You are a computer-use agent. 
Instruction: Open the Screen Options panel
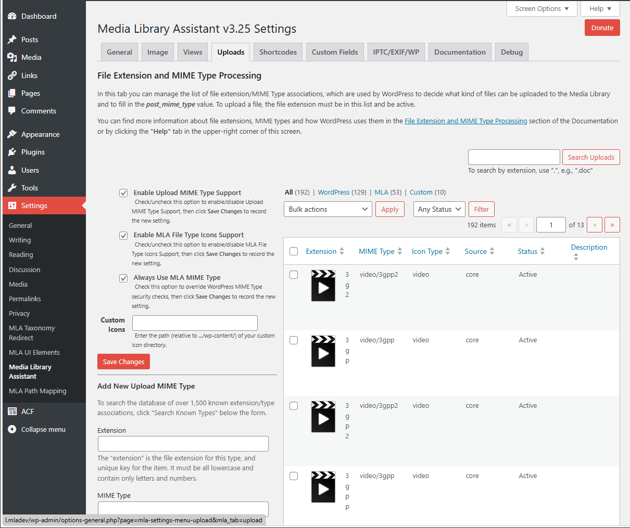(541, 8)
